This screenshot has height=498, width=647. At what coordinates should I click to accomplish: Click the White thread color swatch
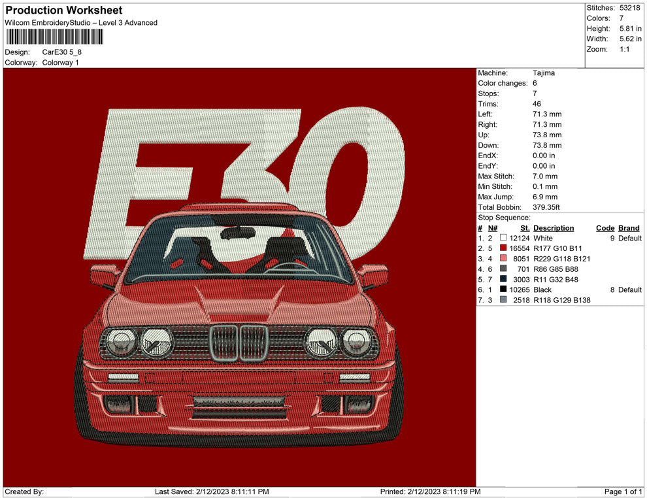(503, 238)
